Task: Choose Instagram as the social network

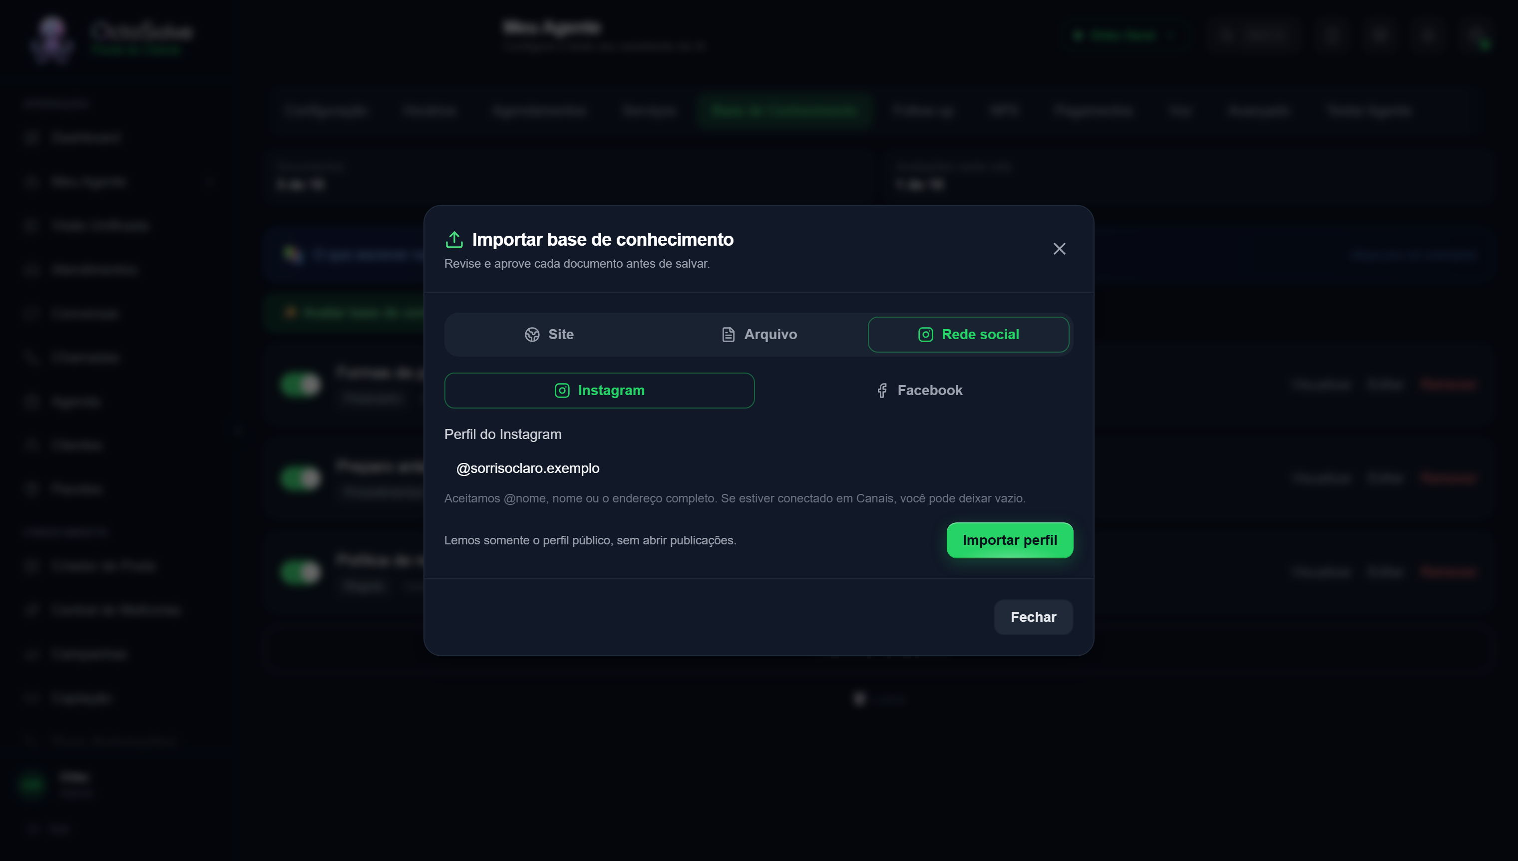Action: pos(599,390)
